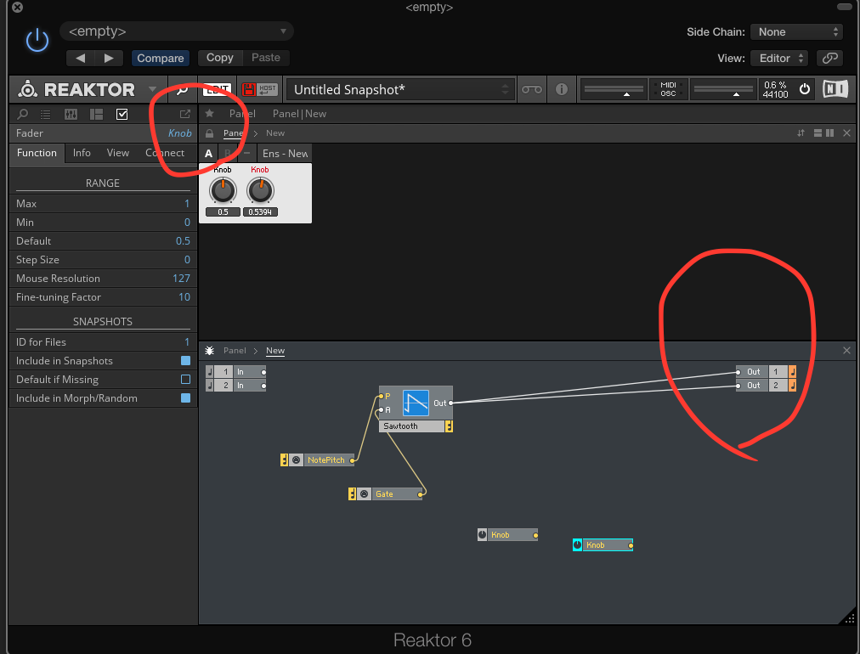Click the Paste button

(266, 58)
